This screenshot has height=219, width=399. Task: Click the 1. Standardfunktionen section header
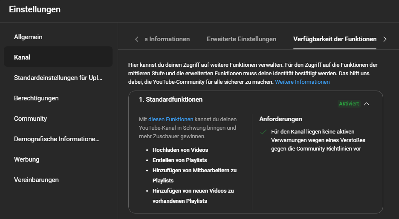171,100
